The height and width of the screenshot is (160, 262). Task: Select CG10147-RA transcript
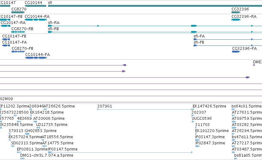point(6,26)
